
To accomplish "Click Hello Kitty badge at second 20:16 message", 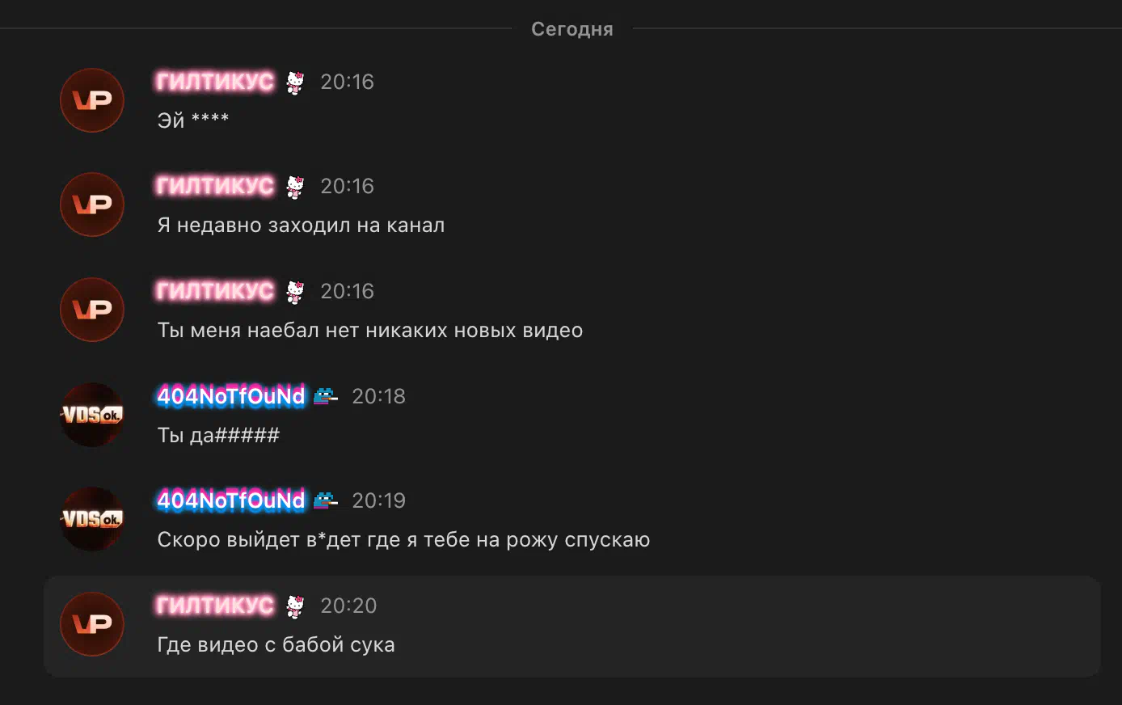I will pos(295,187).
